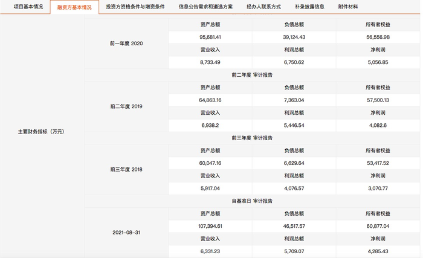Click the net profit value 3,070.77
The height and width of the screenshot is (258, 423).
click(378, 189)
